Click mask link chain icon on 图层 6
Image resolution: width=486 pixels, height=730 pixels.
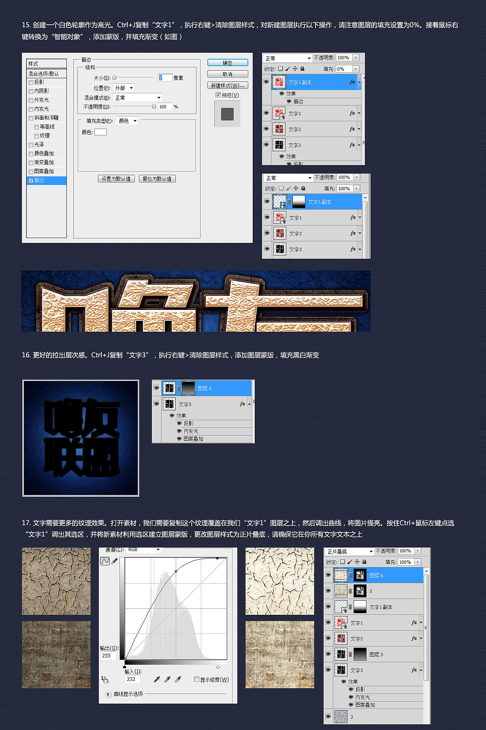coord(350,575)
